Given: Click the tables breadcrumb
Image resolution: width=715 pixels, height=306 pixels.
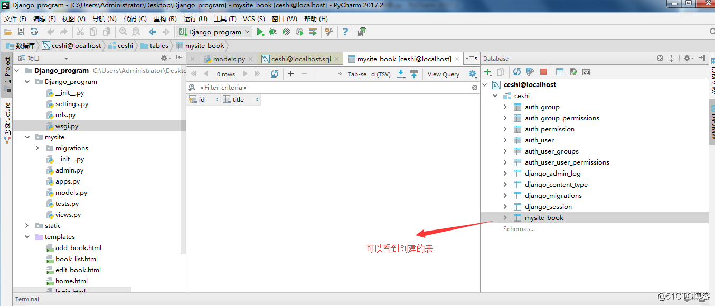Looking at the screenshot, I should 155,46.
